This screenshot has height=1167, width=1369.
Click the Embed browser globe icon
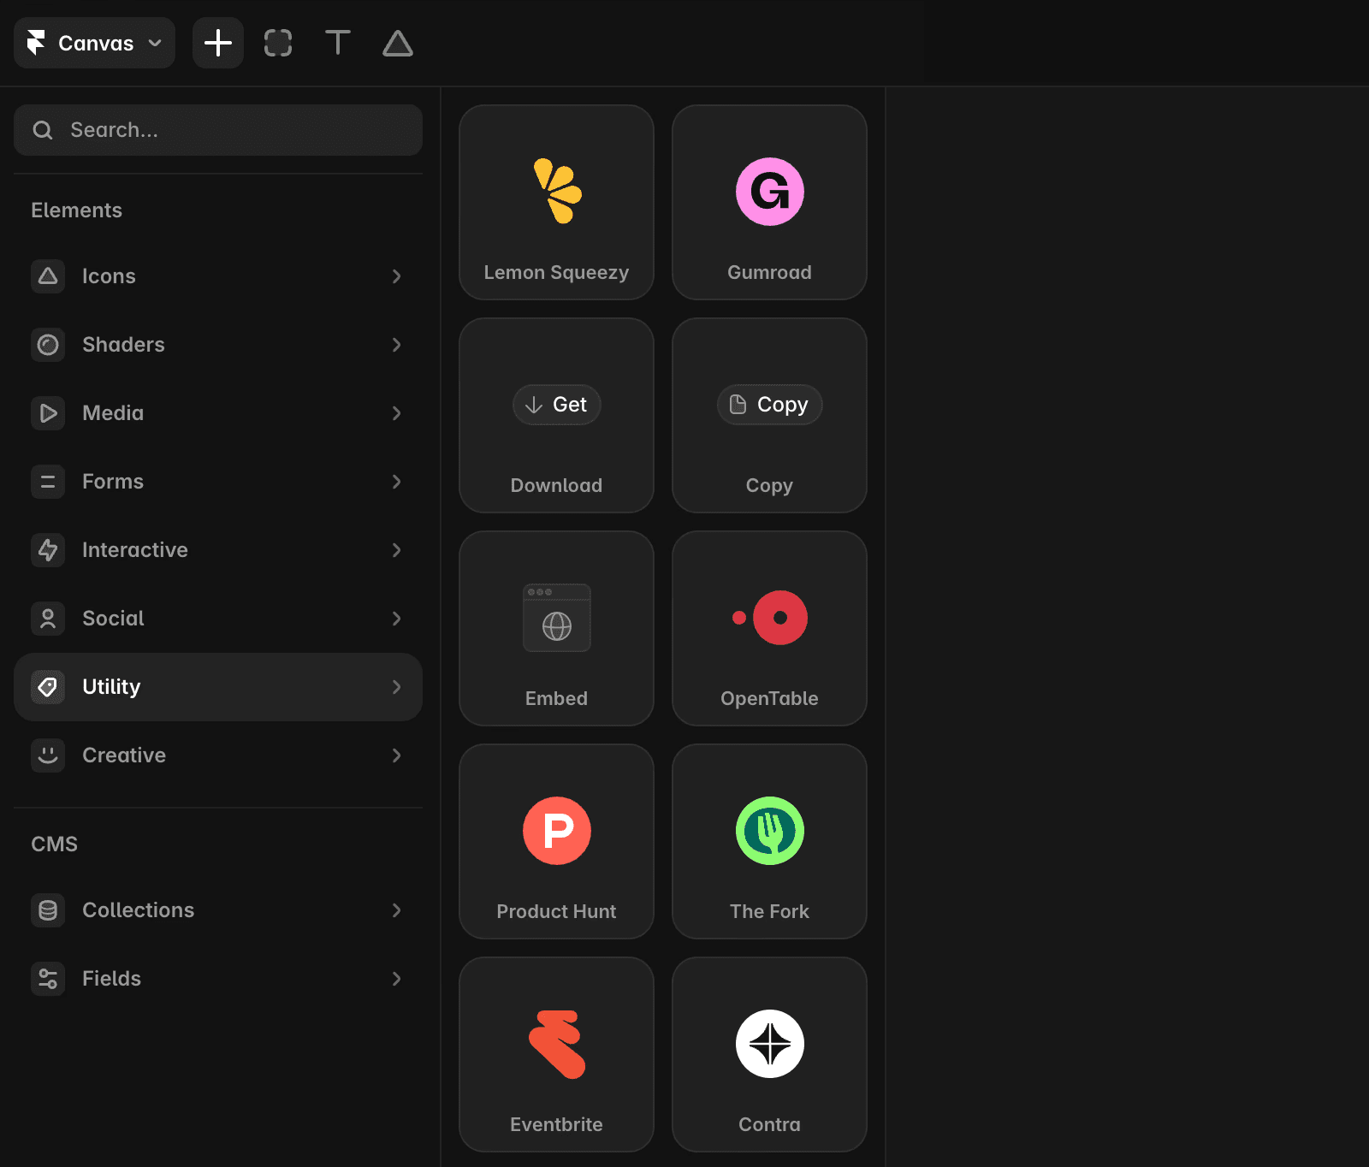tap(557, 618)
